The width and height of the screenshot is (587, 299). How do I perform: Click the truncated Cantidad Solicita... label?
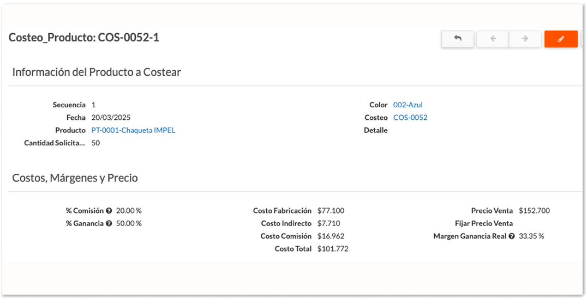(55, 143)
